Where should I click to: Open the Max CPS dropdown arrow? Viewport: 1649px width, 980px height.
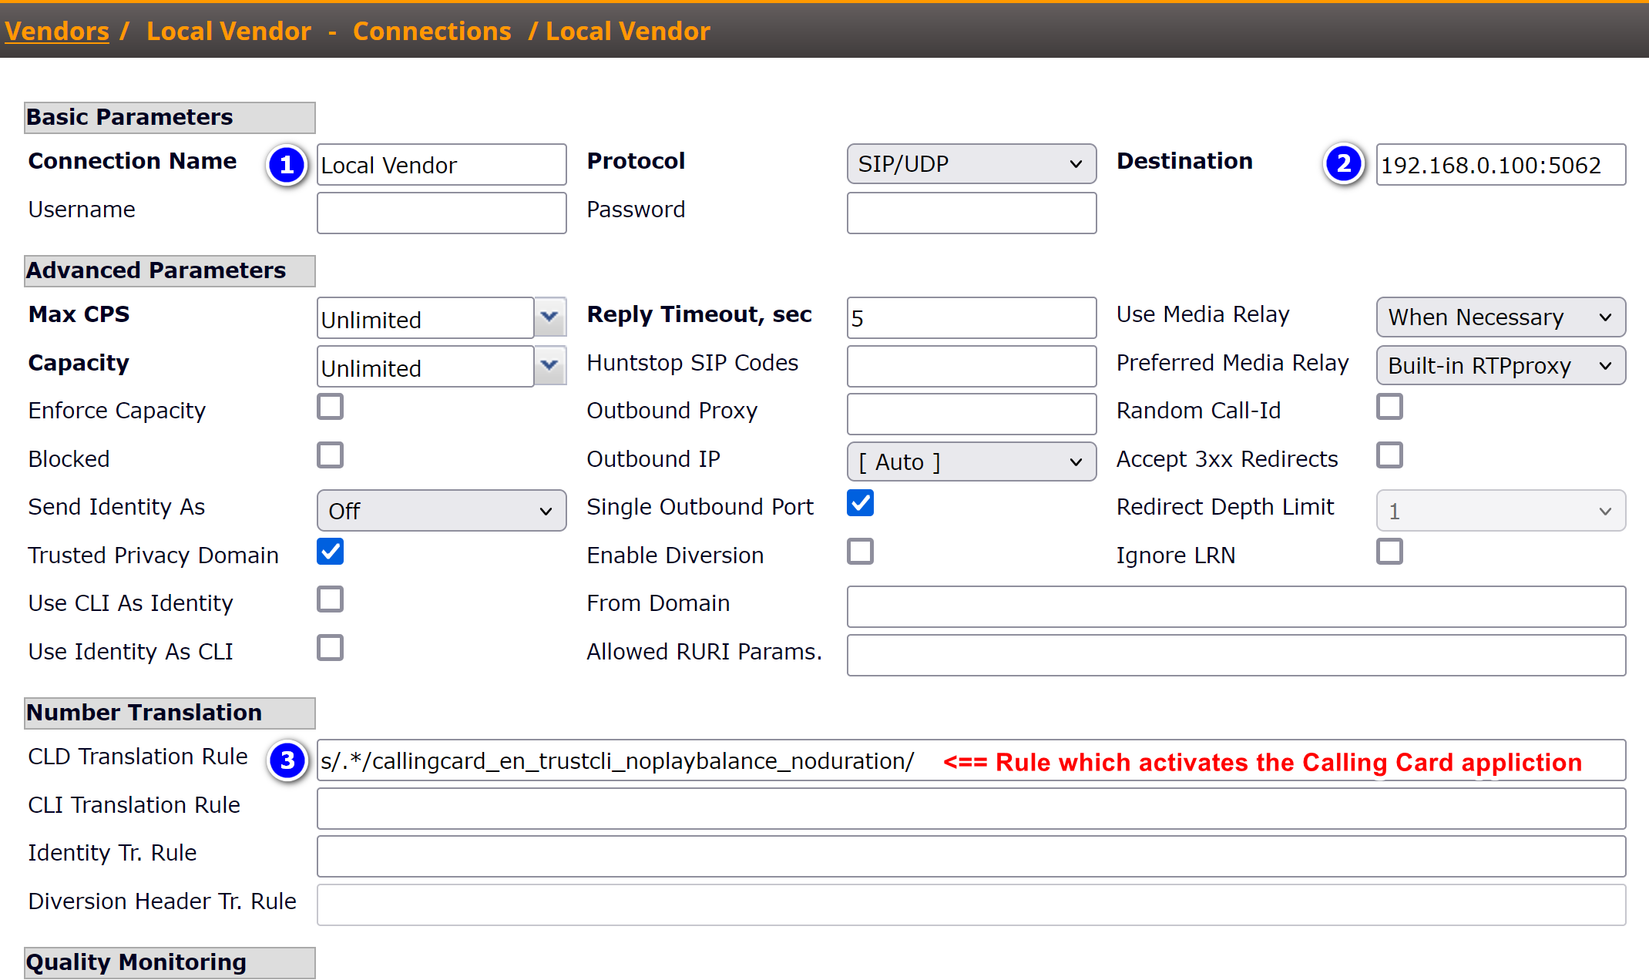point(549,317)
